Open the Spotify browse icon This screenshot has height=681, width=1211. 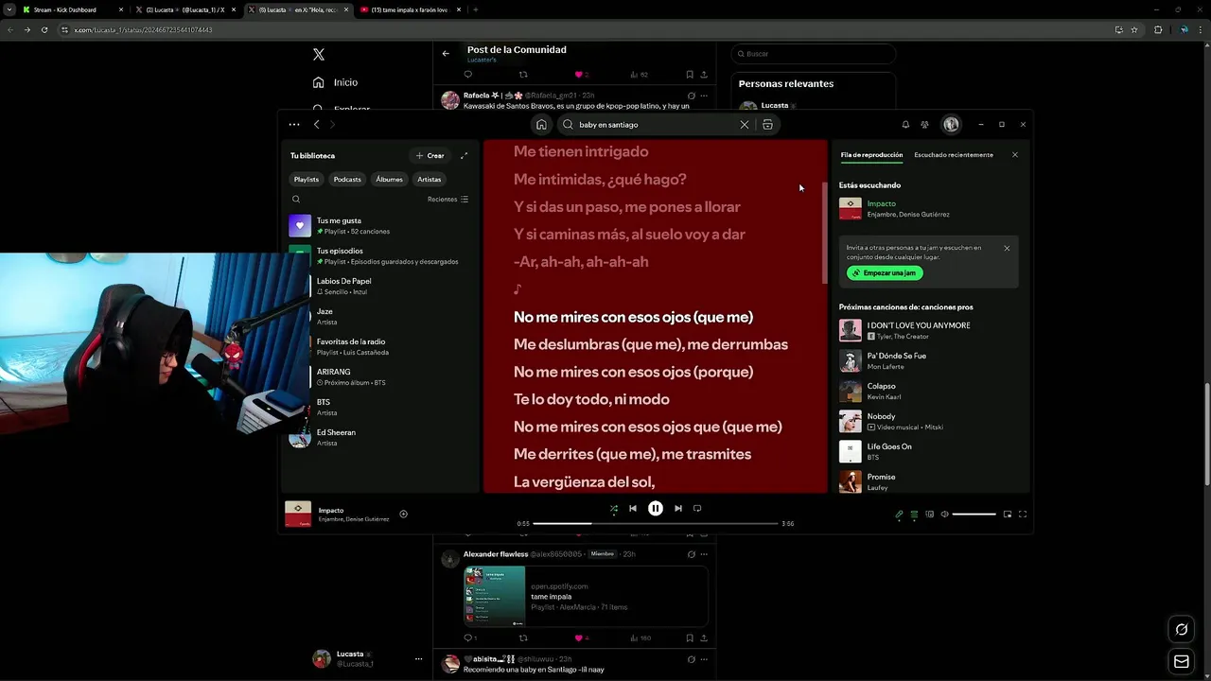click(x=767, y=125)
